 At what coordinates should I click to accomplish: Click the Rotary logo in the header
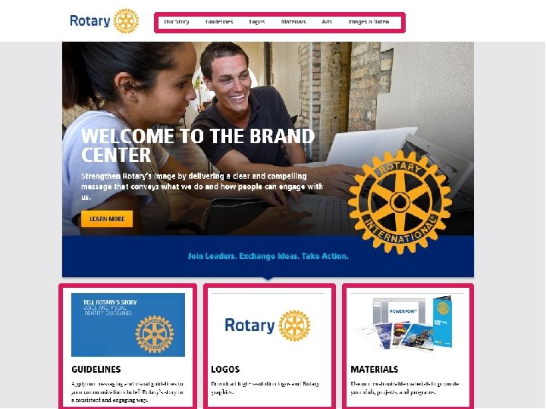pyautogui.click(x=104, y=21)
